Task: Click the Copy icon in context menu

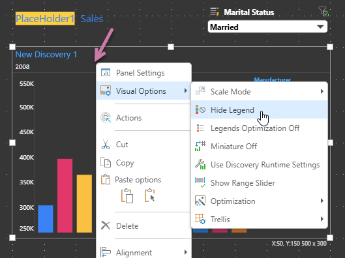Action: pyautogui.click(x=106, y=163)
